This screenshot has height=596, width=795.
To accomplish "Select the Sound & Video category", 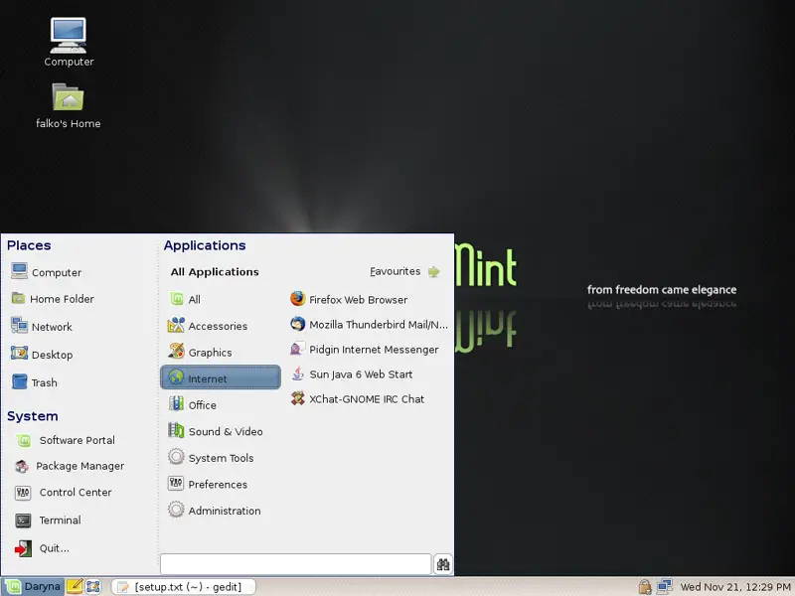I will [221, 431].
